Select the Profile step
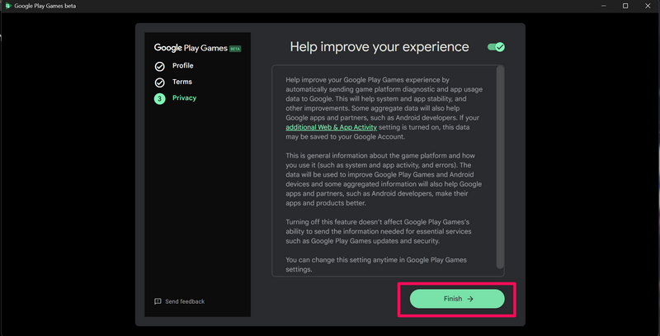 182,66
